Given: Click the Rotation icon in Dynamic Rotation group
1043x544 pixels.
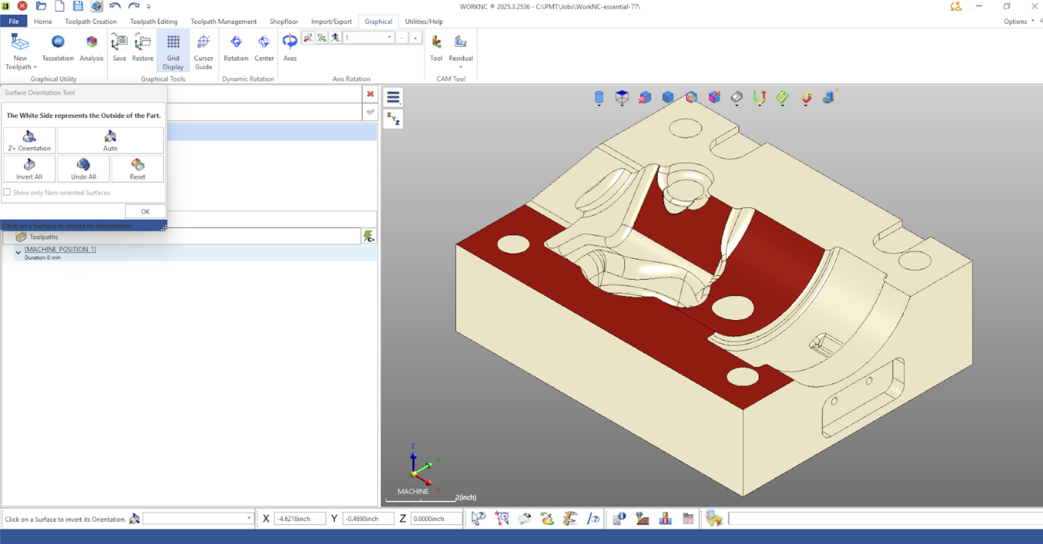Looking at the screenshot, I should pos(236,48).
